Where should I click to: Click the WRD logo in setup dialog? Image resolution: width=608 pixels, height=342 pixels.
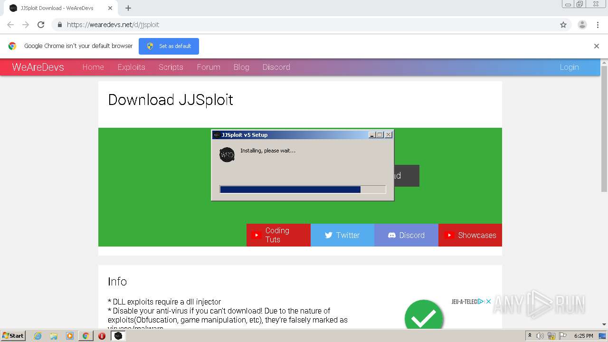227,155
